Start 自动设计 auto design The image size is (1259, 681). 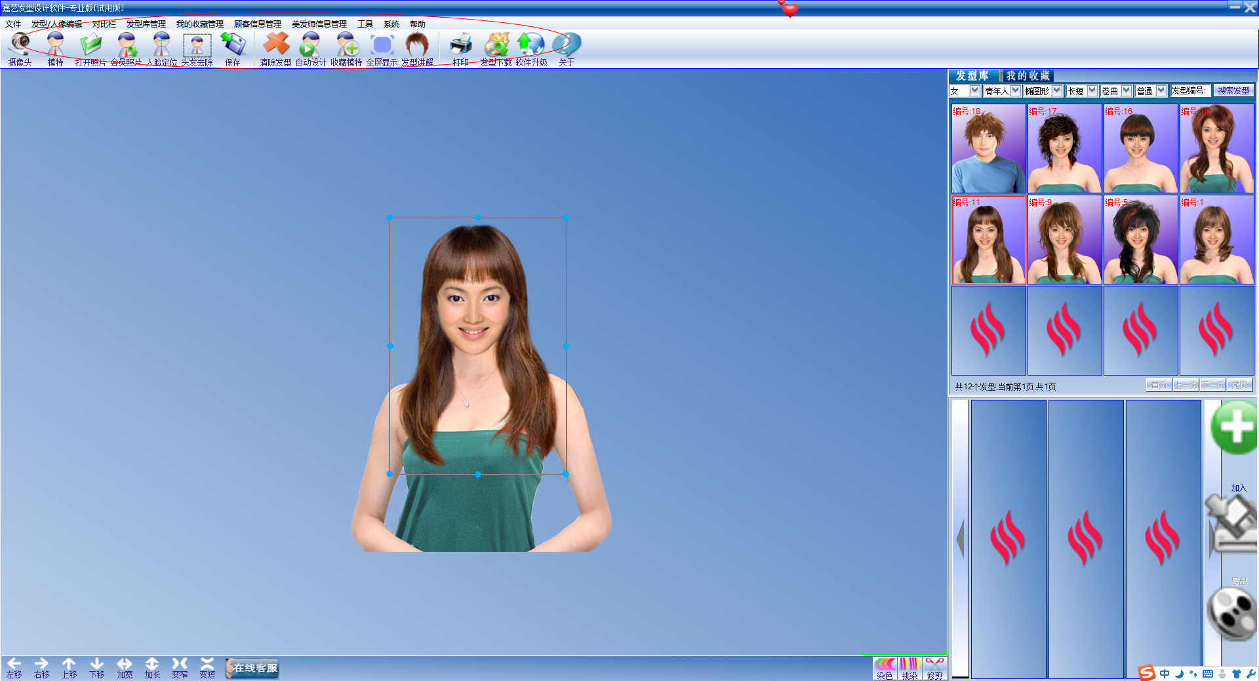tap(311, 49)
